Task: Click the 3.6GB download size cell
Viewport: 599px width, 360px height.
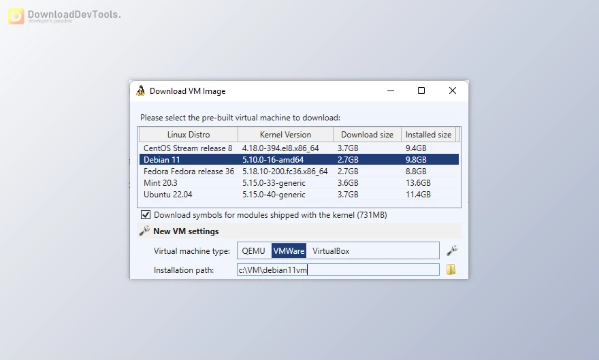Action: [348, 183]
